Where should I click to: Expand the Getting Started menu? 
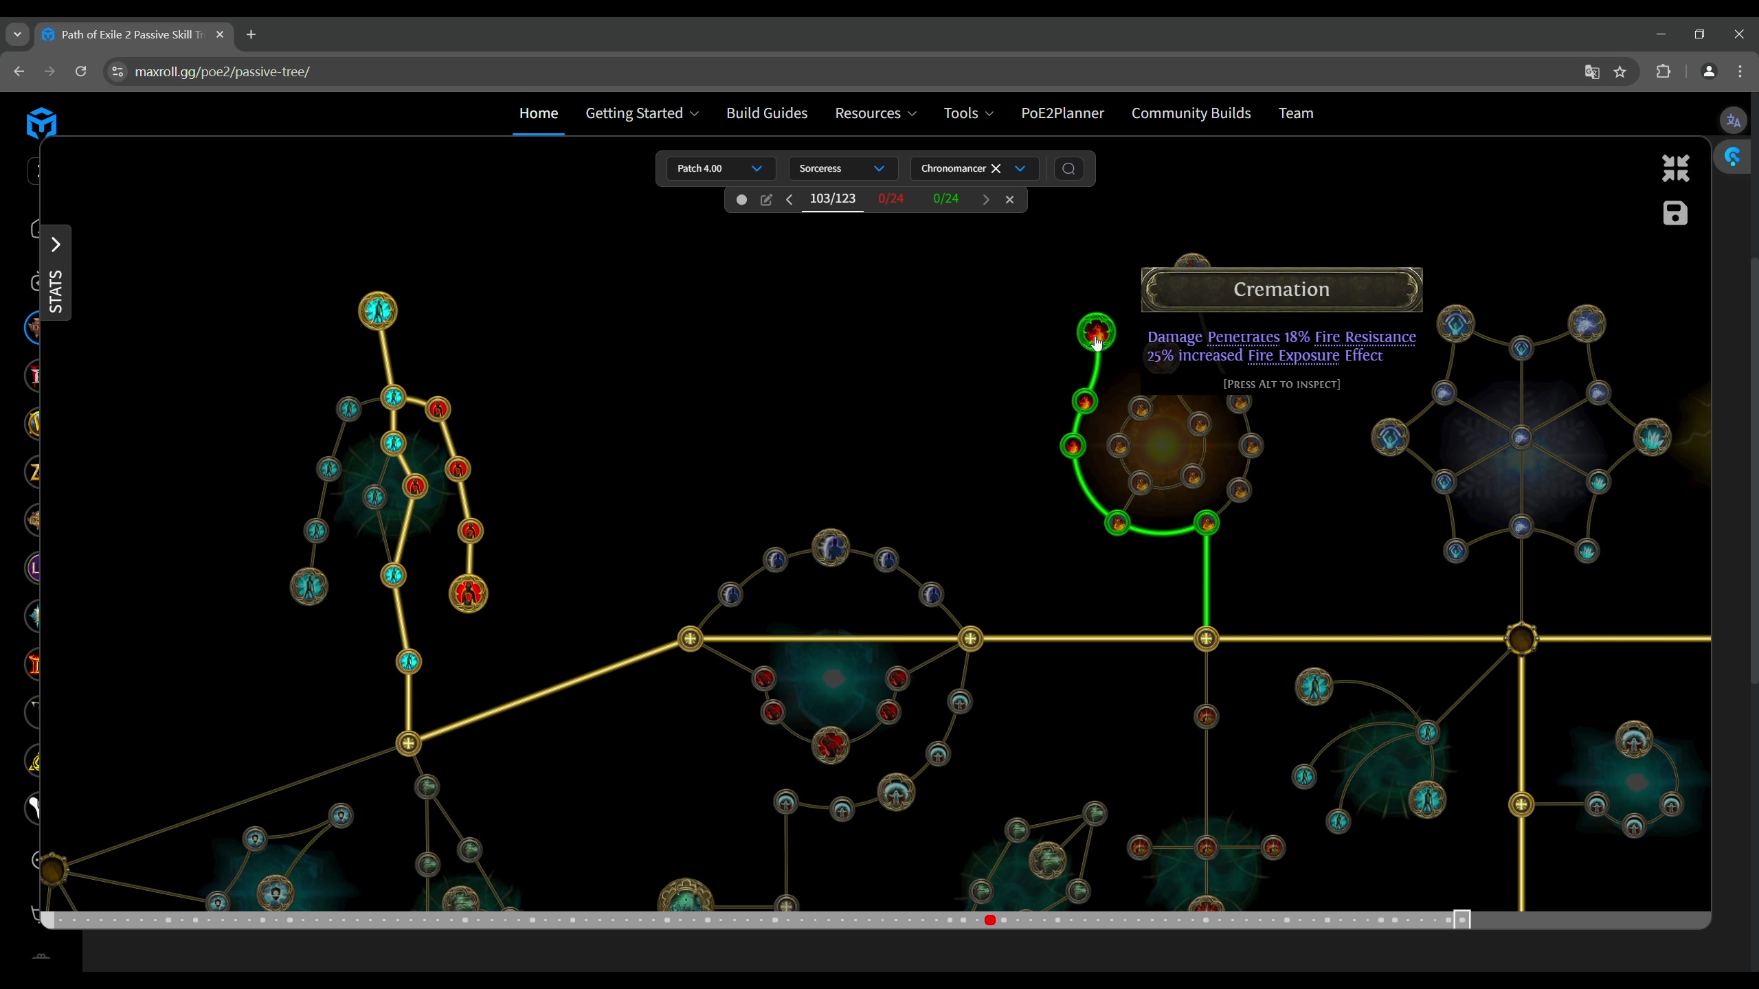tap(642, 113)
